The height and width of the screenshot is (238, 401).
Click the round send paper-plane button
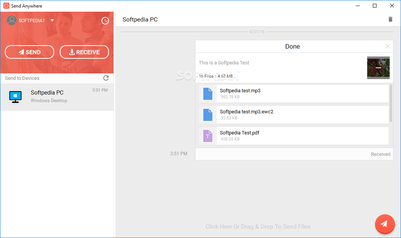(384, 224)
